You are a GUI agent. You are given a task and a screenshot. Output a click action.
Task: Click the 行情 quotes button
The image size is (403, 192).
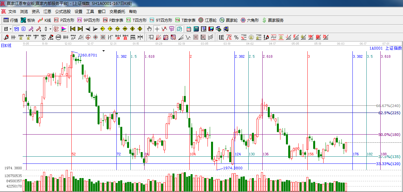click(10, 20)
